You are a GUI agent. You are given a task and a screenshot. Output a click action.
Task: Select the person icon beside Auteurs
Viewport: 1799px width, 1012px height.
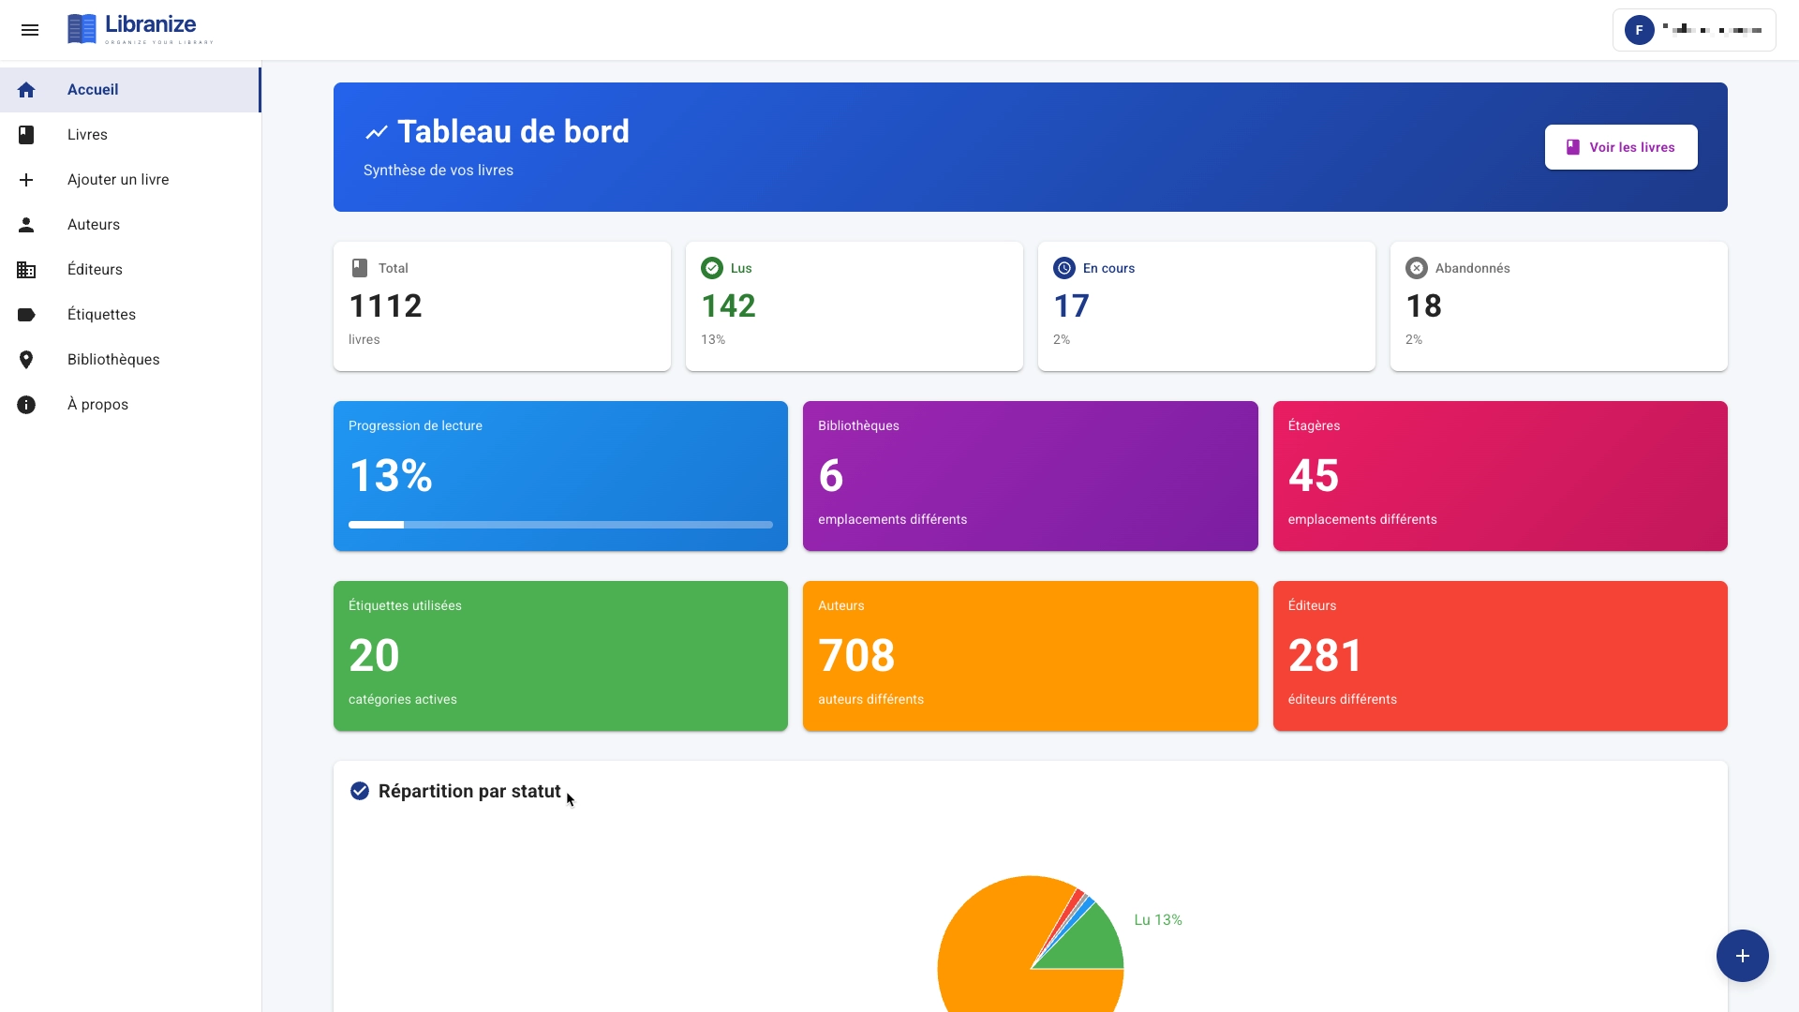click(27, 225)
